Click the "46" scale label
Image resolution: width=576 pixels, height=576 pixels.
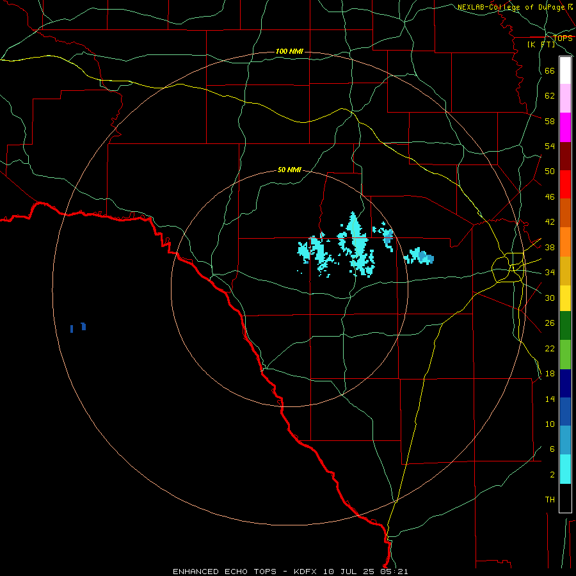point(550,196)
